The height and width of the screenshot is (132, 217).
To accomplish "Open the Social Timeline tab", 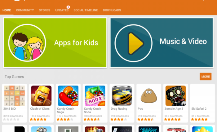I will point(86,10).
